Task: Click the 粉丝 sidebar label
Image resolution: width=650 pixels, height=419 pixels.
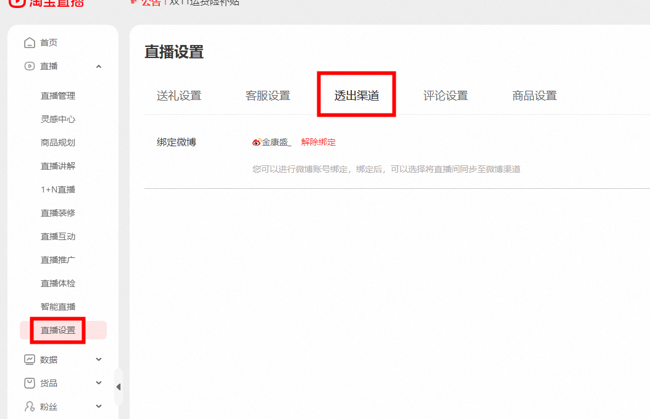Action: [49, 407]
